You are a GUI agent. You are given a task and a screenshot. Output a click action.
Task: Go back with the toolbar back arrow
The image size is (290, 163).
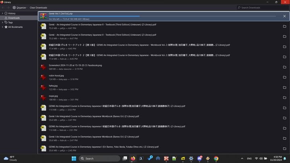[3, 8]
